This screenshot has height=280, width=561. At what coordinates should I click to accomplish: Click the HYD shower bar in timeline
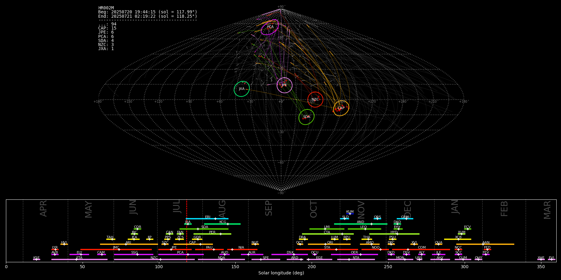394,234
